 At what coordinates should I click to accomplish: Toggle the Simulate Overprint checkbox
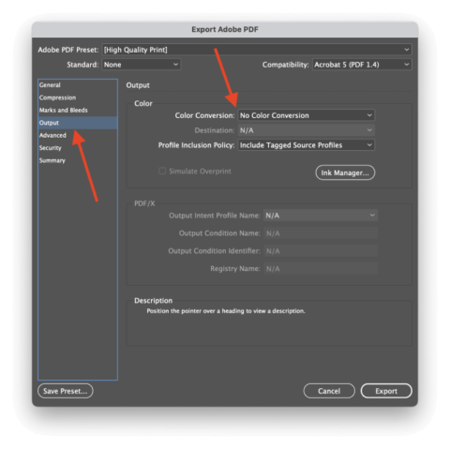click(x=162, y=171)
